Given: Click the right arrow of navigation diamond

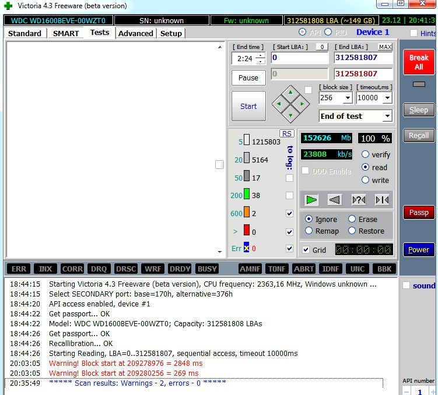Looking at the screenshot, I should [302, 104].
